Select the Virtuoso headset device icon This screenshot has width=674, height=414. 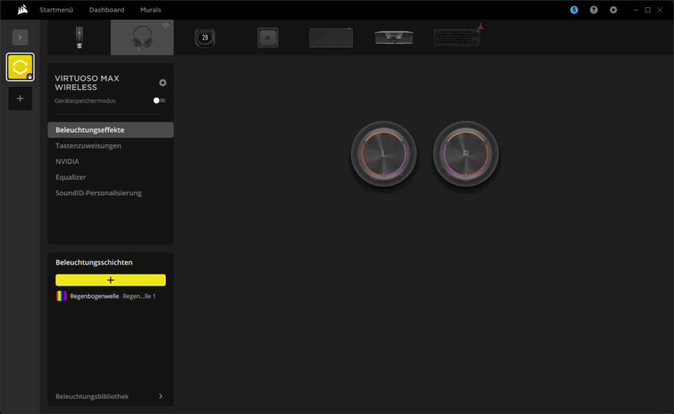coord(142,37)
